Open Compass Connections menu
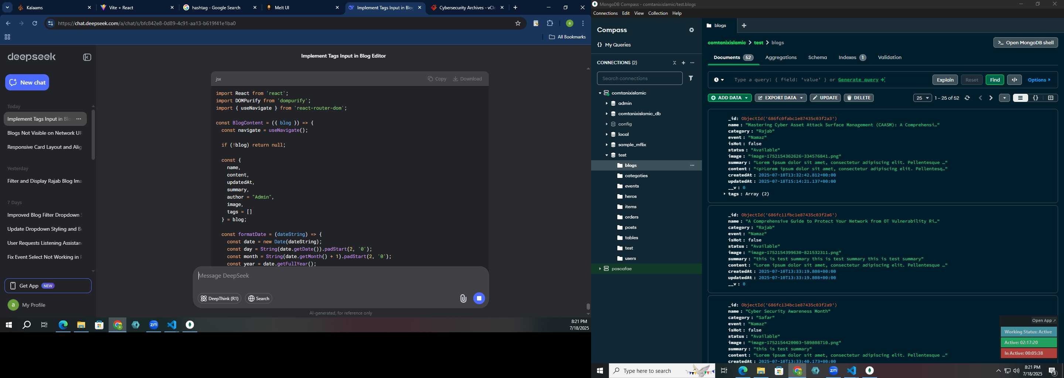Viewport: 1064px width, 378px height. (605, 14)
